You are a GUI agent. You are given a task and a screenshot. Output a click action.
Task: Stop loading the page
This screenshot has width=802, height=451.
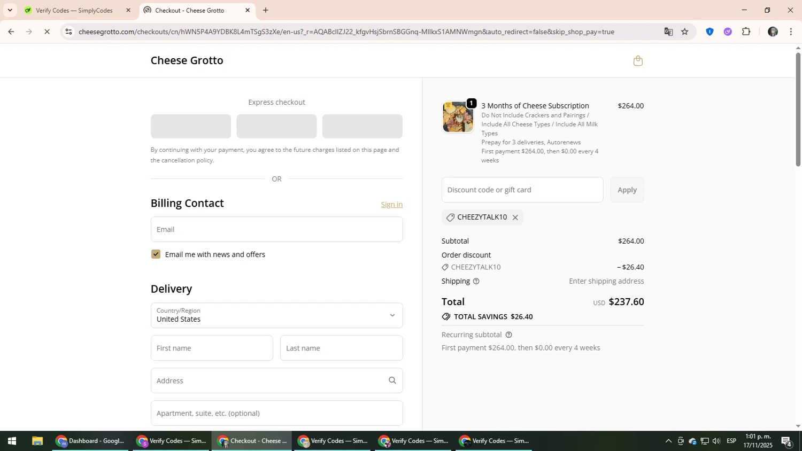point(47,32)
